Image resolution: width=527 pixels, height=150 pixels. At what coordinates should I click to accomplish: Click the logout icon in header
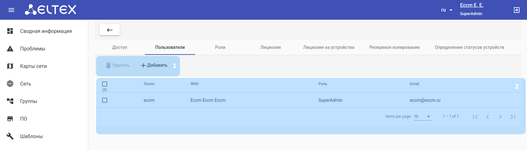(517, 10)
